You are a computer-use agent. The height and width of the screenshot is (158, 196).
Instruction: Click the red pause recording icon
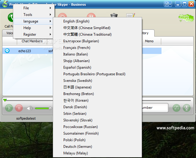[91, 15]
